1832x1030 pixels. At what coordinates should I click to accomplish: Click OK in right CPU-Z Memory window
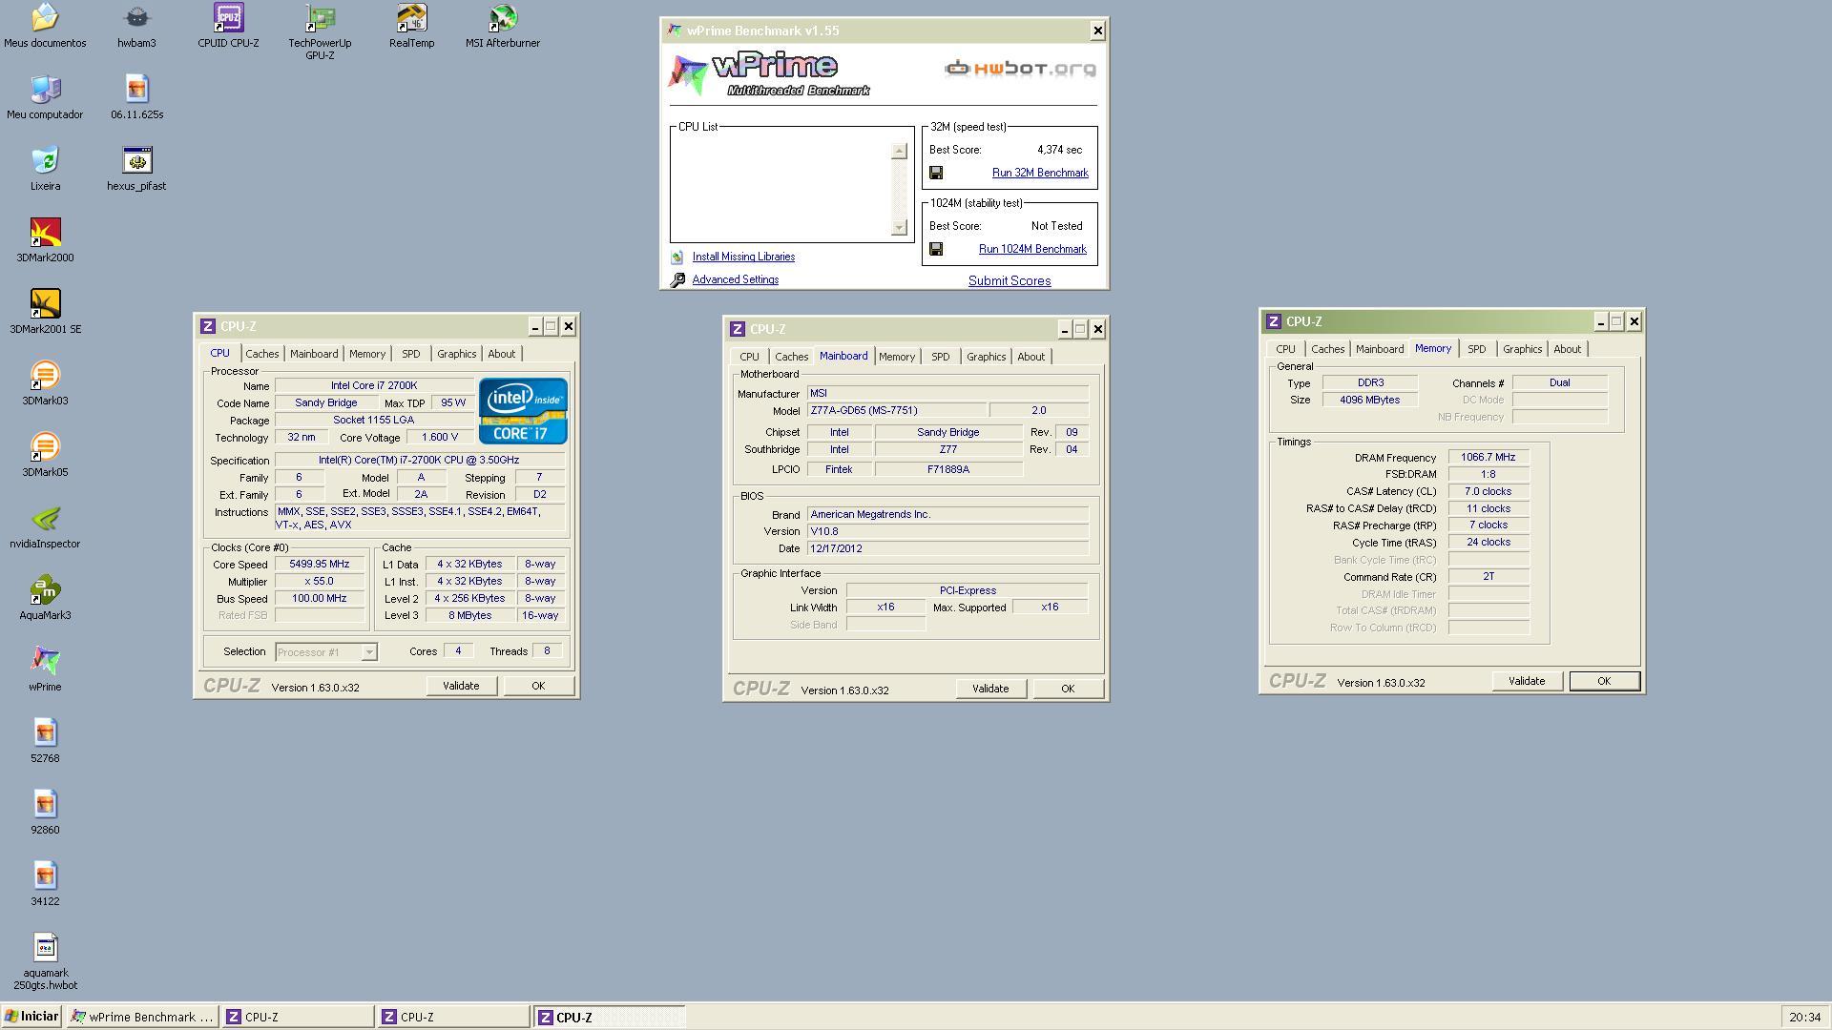(x=1604, y=681)
